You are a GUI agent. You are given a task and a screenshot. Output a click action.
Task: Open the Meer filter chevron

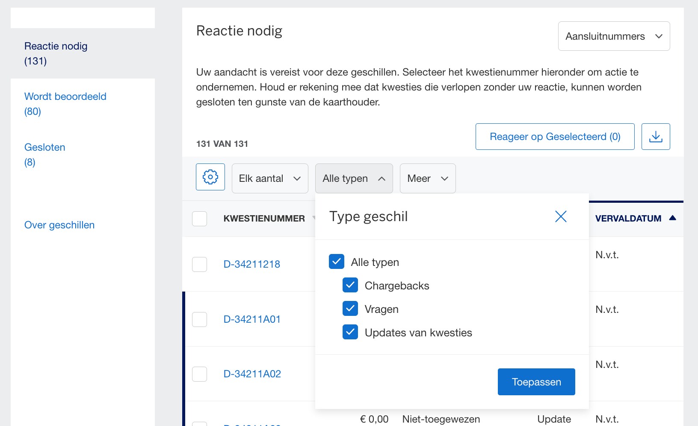444,178
